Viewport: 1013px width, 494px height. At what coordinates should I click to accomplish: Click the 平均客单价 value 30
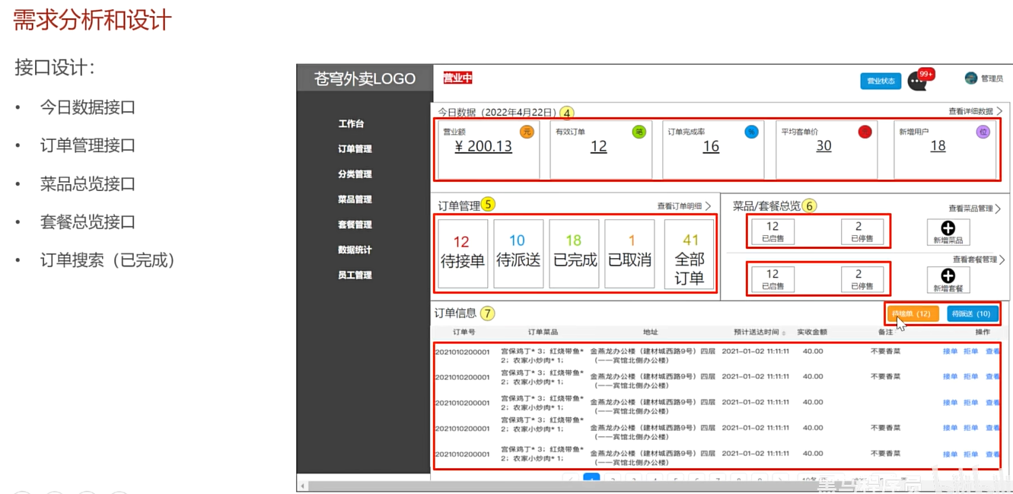click(823, 146)
